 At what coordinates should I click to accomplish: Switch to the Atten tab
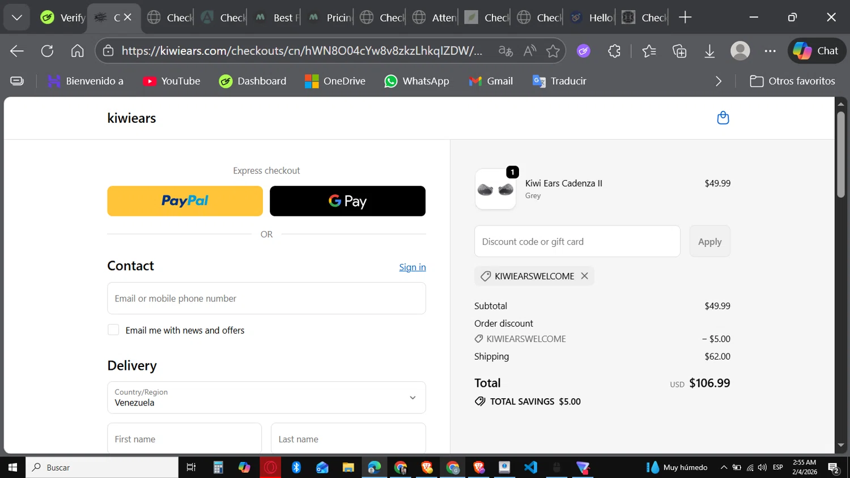pyautogui.click(x=435, y=18)
